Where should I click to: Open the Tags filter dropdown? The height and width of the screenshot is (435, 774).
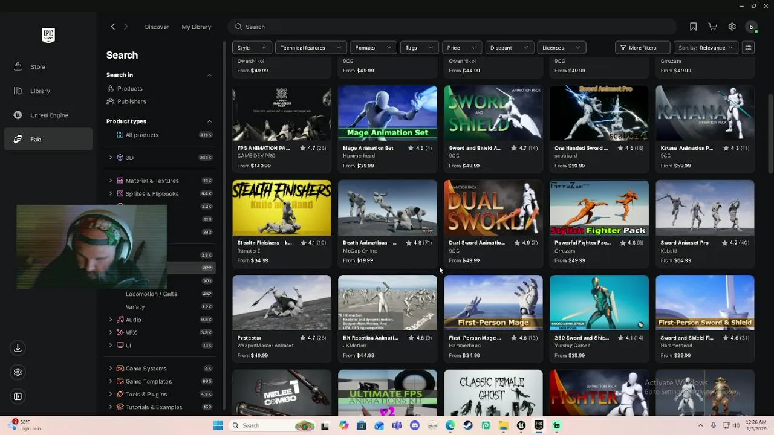pyautogui.click(x=419, y=48)
